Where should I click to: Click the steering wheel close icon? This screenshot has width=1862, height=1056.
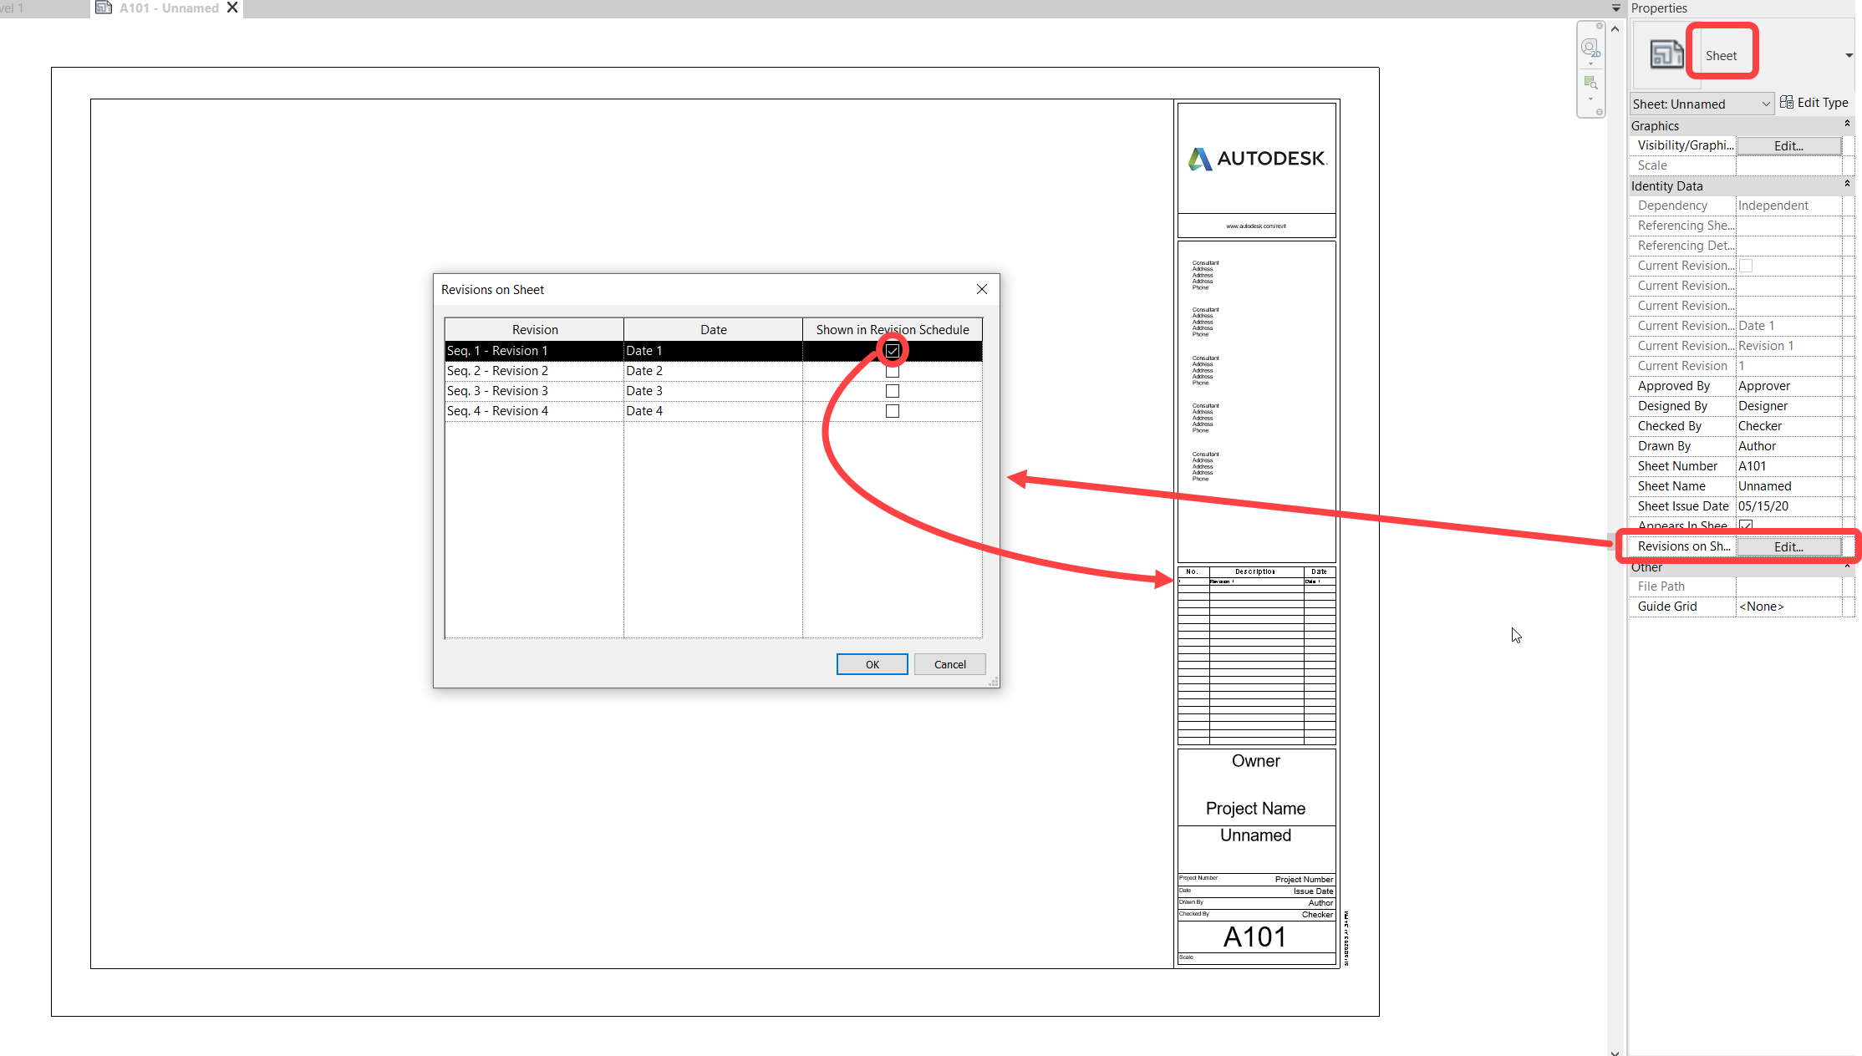1600,26
